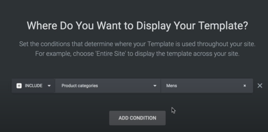The width and height of the screenshot is (268, 132).
Task: Click the blank middle of the Product categories combo box
Action: [126, 86]
